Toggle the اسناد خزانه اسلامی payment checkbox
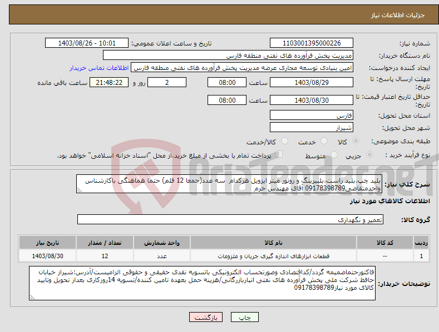Image resolution: width=439 pixels, height=332 pixels. click(x=279, y=154)
